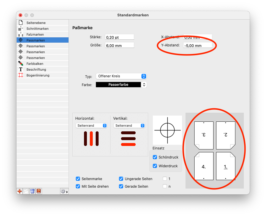Click the registration mark crosshair preview
This screenshot has height=216, width=266.
[x=167, y=130]
